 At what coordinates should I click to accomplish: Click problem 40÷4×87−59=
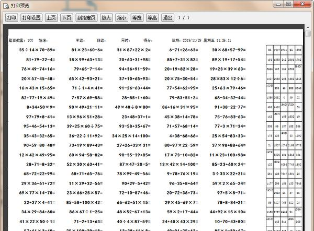(x=134, y=222)
